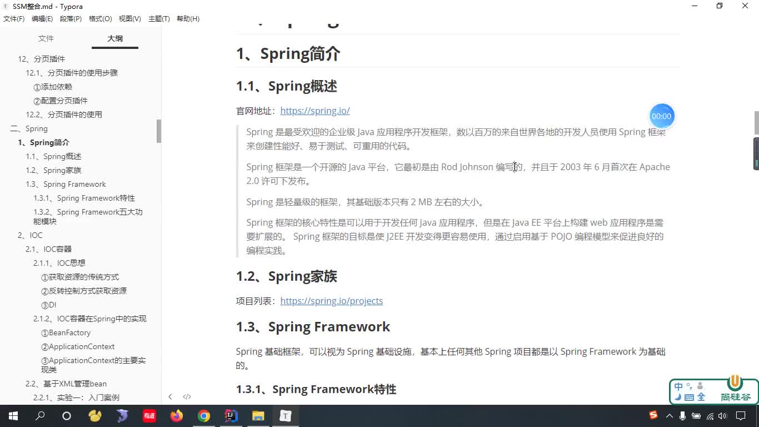Open Windows taskbar search
This screenshot has width=759, height=427.
[40, 416]
